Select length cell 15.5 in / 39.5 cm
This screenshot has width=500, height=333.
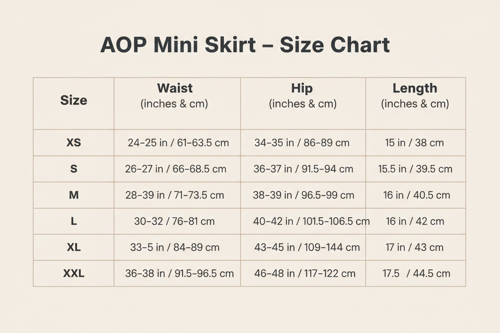point(415,169)
